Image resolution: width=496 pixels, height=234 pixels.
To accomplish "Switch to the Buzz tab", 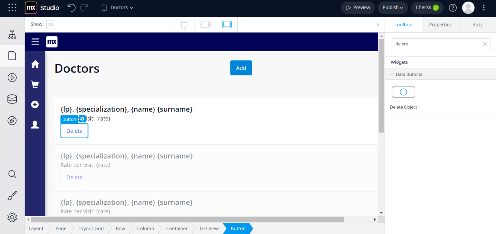I will pyautogui.click(x=477, y=24).
